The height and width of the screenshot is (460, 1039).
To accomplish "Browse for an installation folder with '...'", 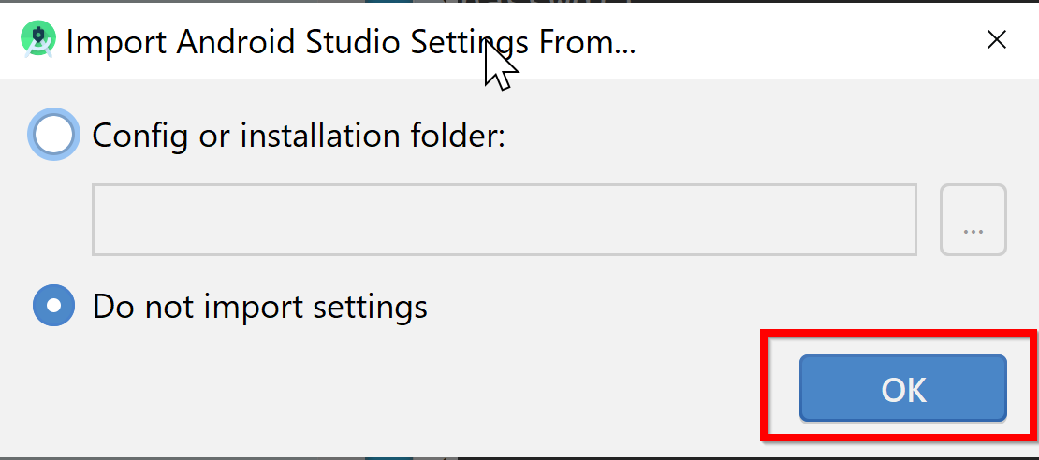I will (973, 220).
